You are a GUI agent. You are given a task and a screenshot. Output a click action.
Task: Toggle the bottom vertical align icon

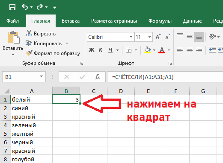(199, 37)
